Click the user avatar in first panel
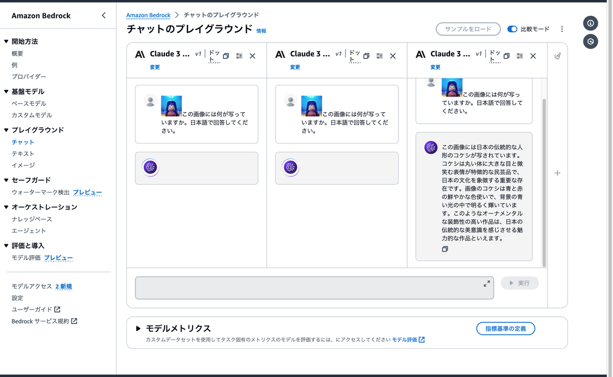This screenshot has height=377, width=613. pyautogui.click(x=150, y=101)
